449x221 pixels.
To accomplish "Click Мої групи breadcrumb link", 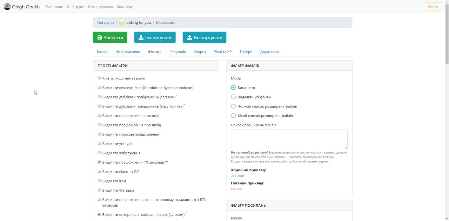I will pos(105,22).
